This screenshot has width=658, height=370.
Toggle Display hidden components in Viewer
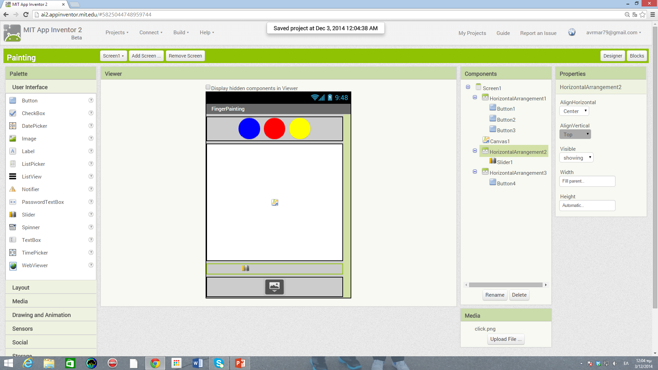208,87
